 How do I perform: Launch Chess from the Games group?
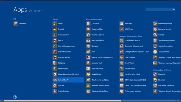click(55, 24)
